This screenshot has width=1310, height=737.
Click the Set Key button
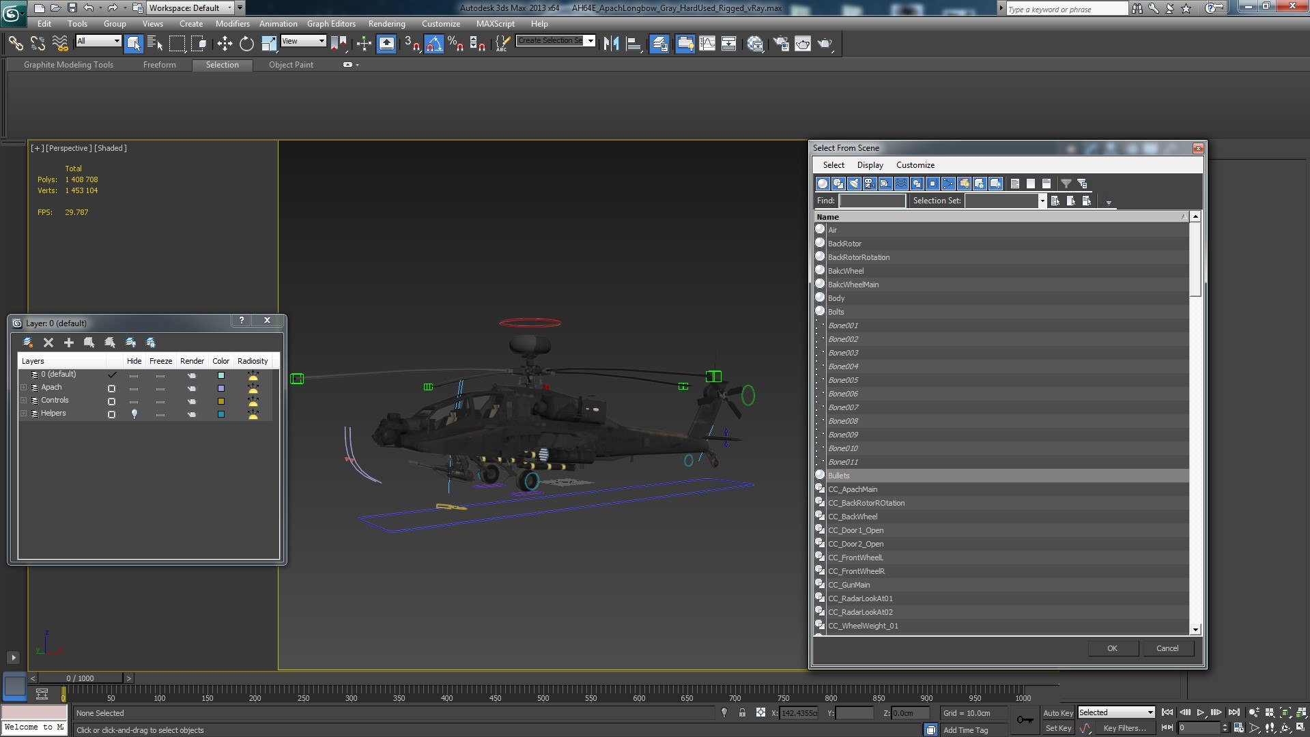pyautogui.click(x=1058, y=728)
